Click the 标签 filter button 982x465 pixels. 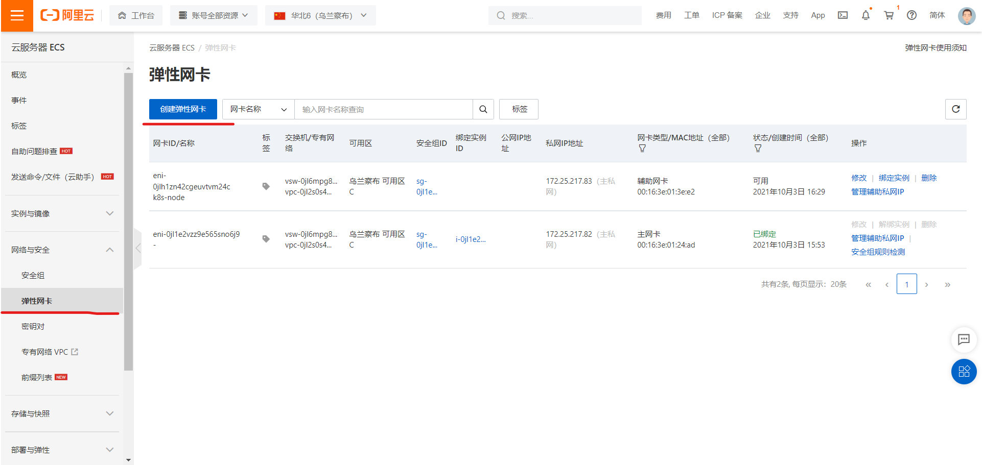(x=519, y=109)
